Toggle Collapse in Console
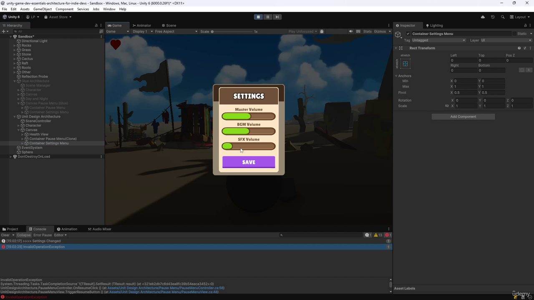Viewport: 534px width, 300px height. pos(24,235)
